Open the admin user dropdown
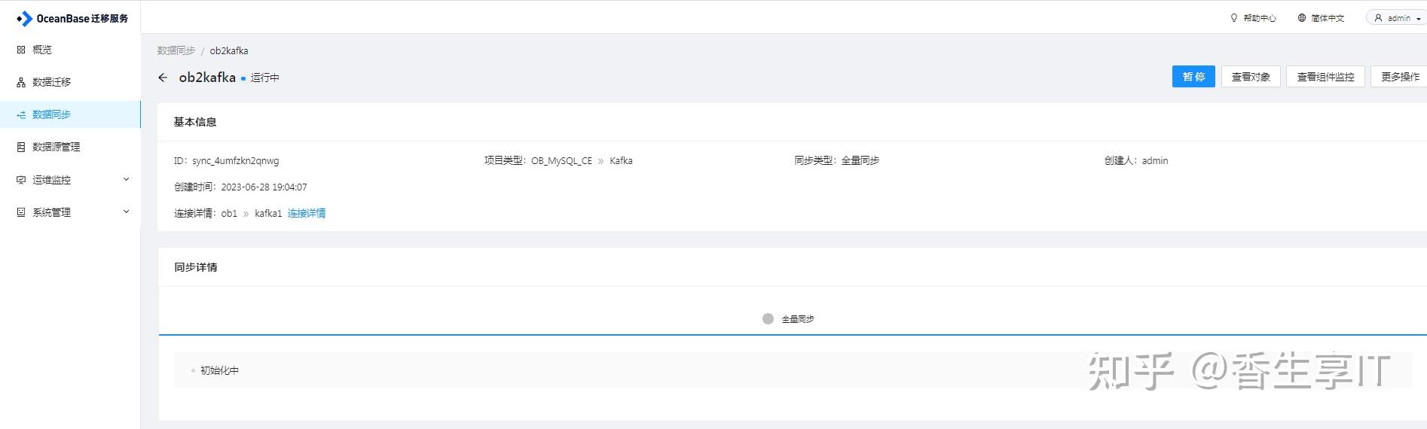The height and width of the screenshot is (429, 1427). (x=1396, y=18)
